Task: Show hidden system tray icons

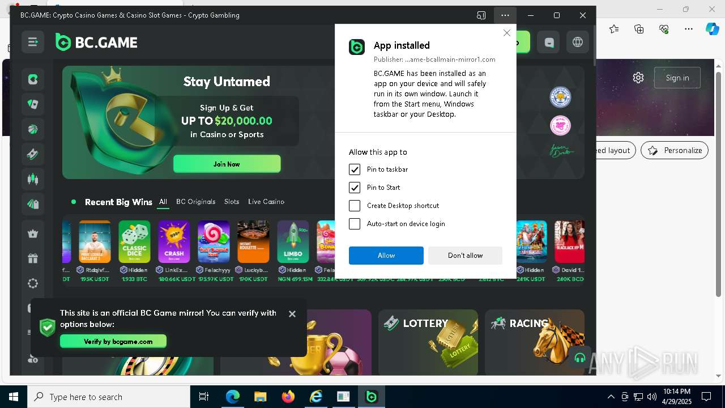Action: tap(611, 397)
